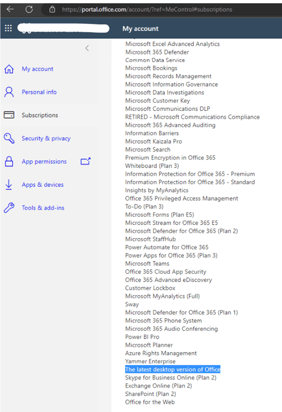This screenshot has width=282, height=412.
Task: Click Microsoft 365 Defender entry
Action: [157, 52]
